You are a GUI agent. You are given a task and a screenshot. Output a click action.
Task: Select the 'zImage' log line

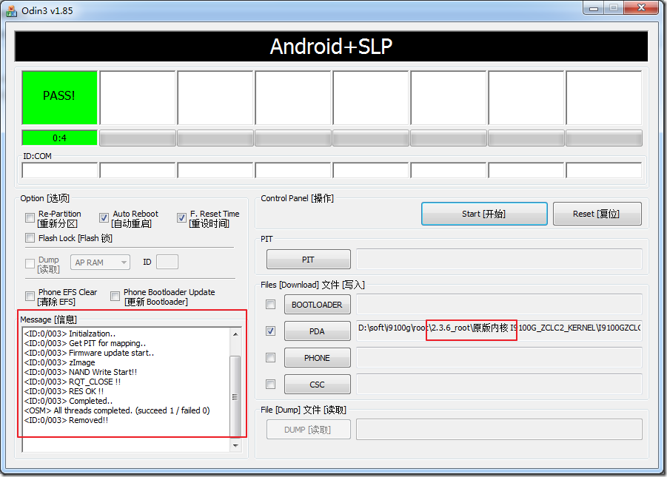pyautogui.click(x=59, y=362)
